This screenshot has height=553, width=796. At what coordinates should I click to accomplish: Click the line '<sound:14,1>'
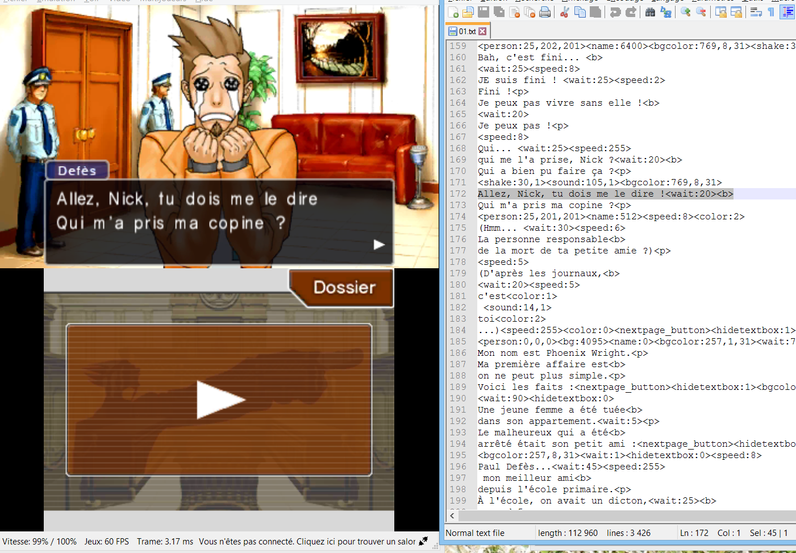(517, 307)
